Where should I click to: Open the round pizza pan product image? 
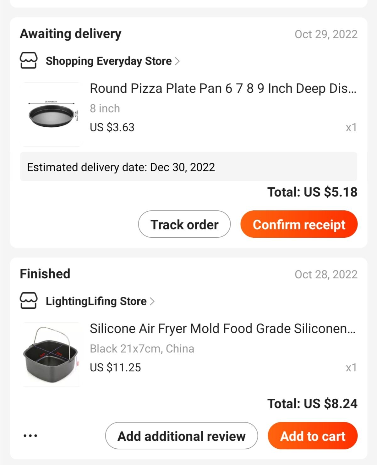click(x=52, y=114)
